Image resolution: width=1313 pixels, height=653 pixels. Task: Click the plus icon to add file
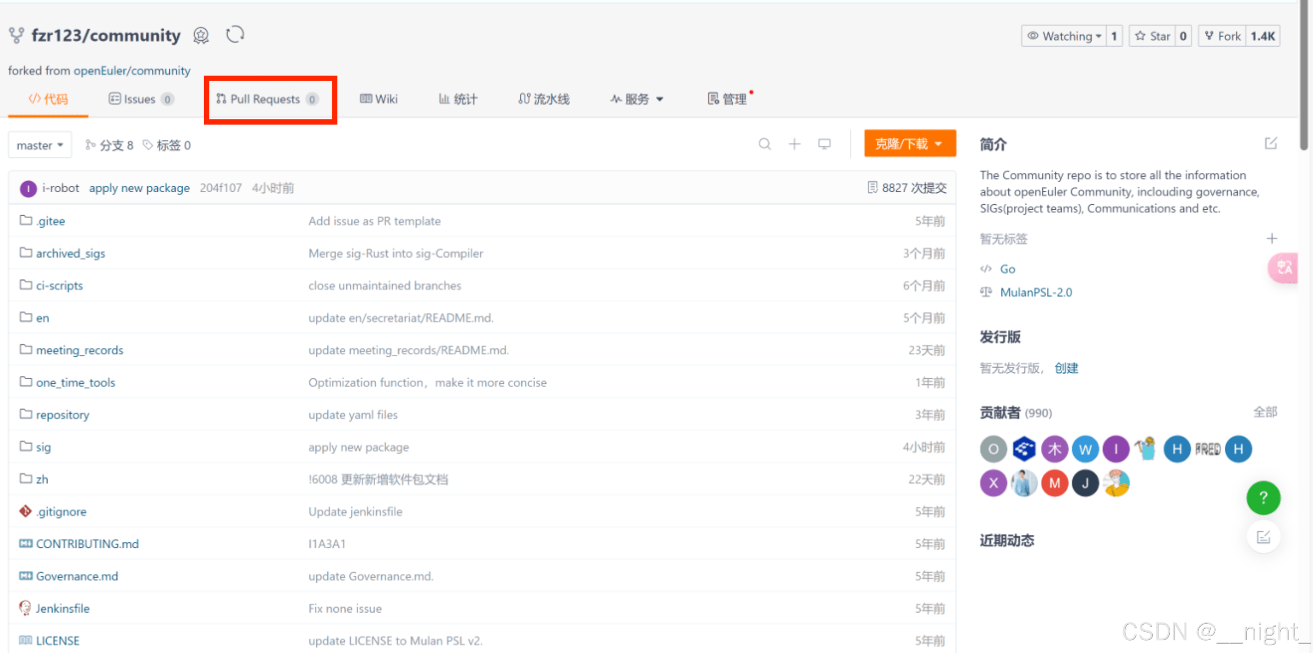tap(794, 144)
